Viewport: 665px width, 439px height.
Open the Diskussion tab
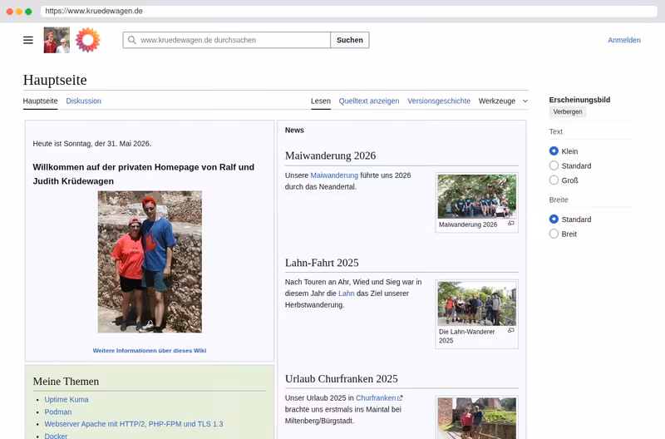click(x=84, y=101)
